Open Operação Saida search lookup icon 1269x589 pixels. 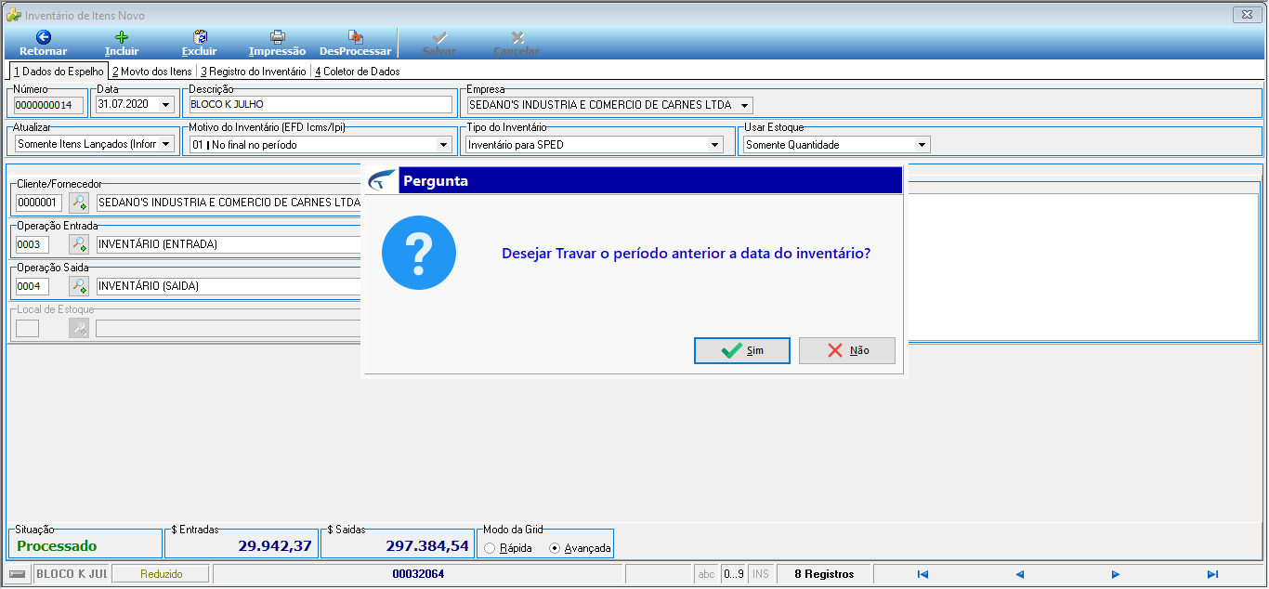pos(79,286)
